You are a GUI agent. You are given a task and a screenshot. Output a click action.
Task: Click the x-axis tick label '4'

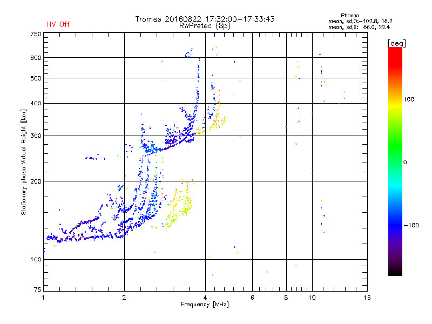[205, 298]
